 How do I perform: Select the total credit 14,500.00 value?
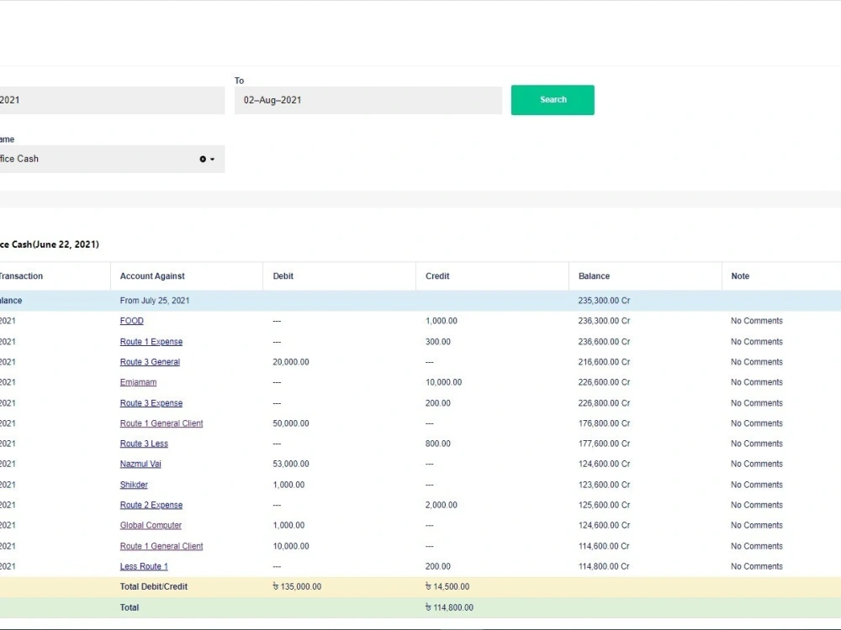click(447, 587)
